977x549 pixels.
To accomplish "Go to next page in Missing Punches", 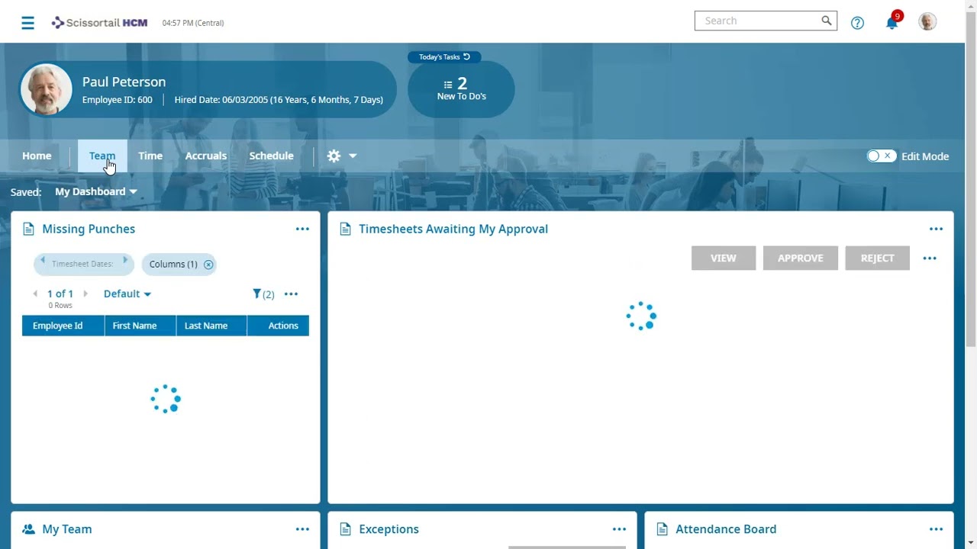I will tap(85, 294).
